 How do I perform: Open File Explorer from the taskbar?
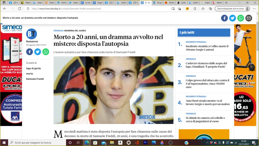click(112, 142)
